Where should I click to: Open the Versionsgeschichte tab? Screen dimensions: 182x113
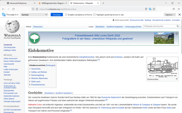pyautogui.click(x=133, y=27)
